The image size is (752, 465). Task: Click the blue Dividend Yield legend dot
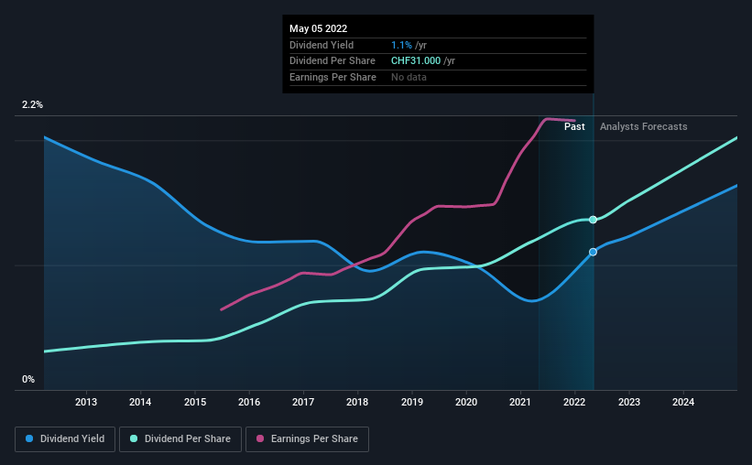point(29,438)
